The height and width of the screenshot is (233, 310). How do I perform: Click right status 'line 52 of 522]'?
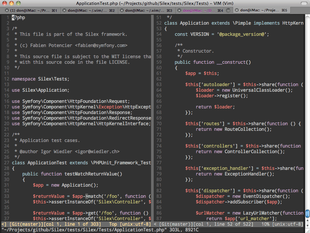click(234, 224)
